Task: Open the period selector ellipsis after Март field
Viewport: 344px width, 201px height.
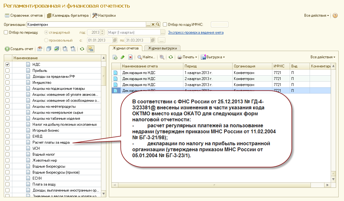Action: [163, 32]
